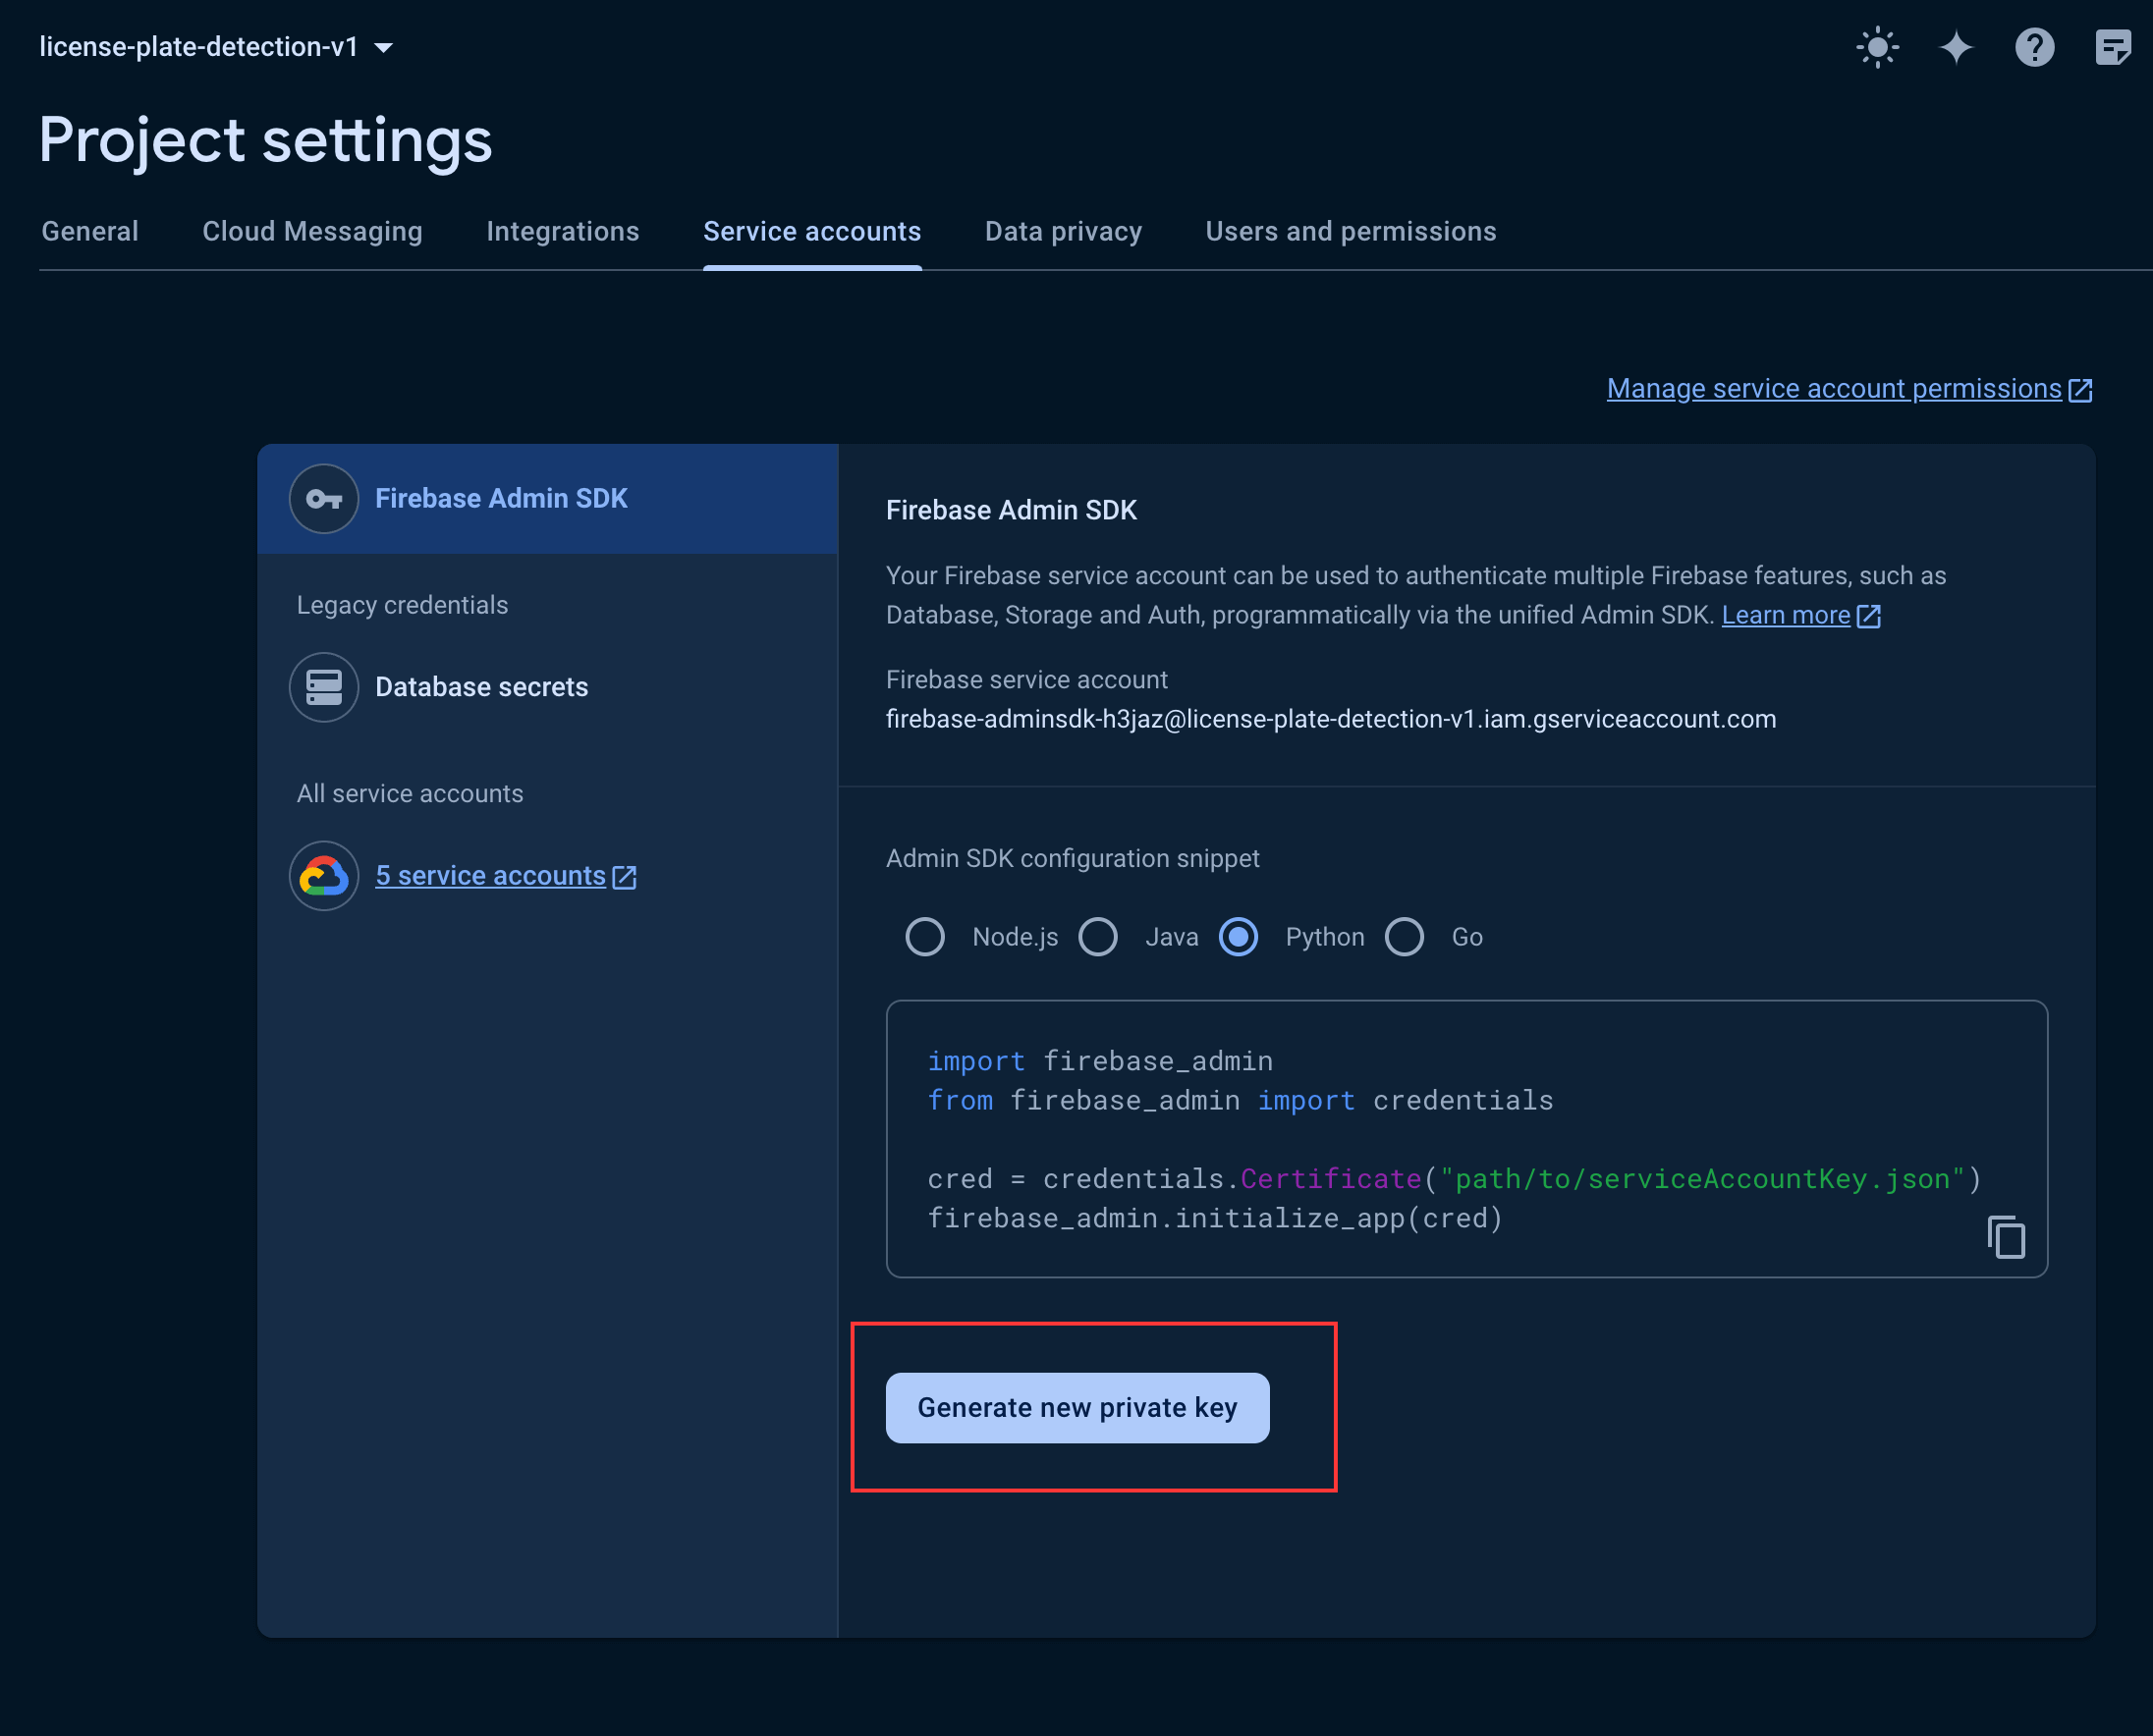Screen dimensions: 2153x1736
Task: Copy the code snippet with copy icon
Action: coord(2005,1237)
